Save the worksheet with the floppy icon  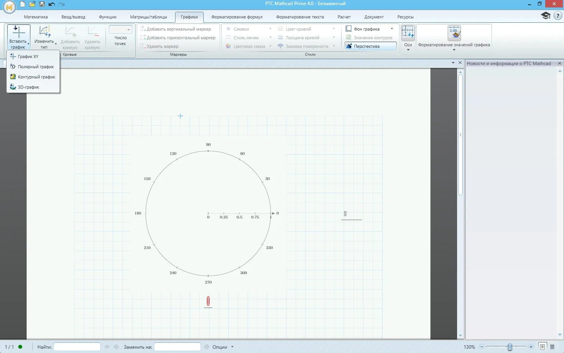coord(42,4)
